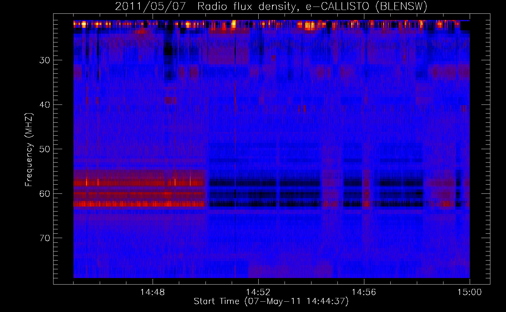This screenshot has width=506, height=312.
Task: Select the 14:48 time tick label
Action: [153, 292]
